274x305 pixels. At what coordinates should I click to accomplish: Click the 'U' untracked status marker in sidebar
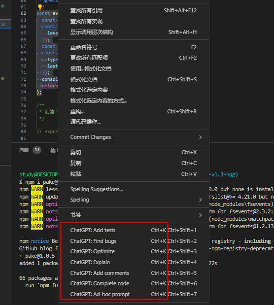pos(3,25)
